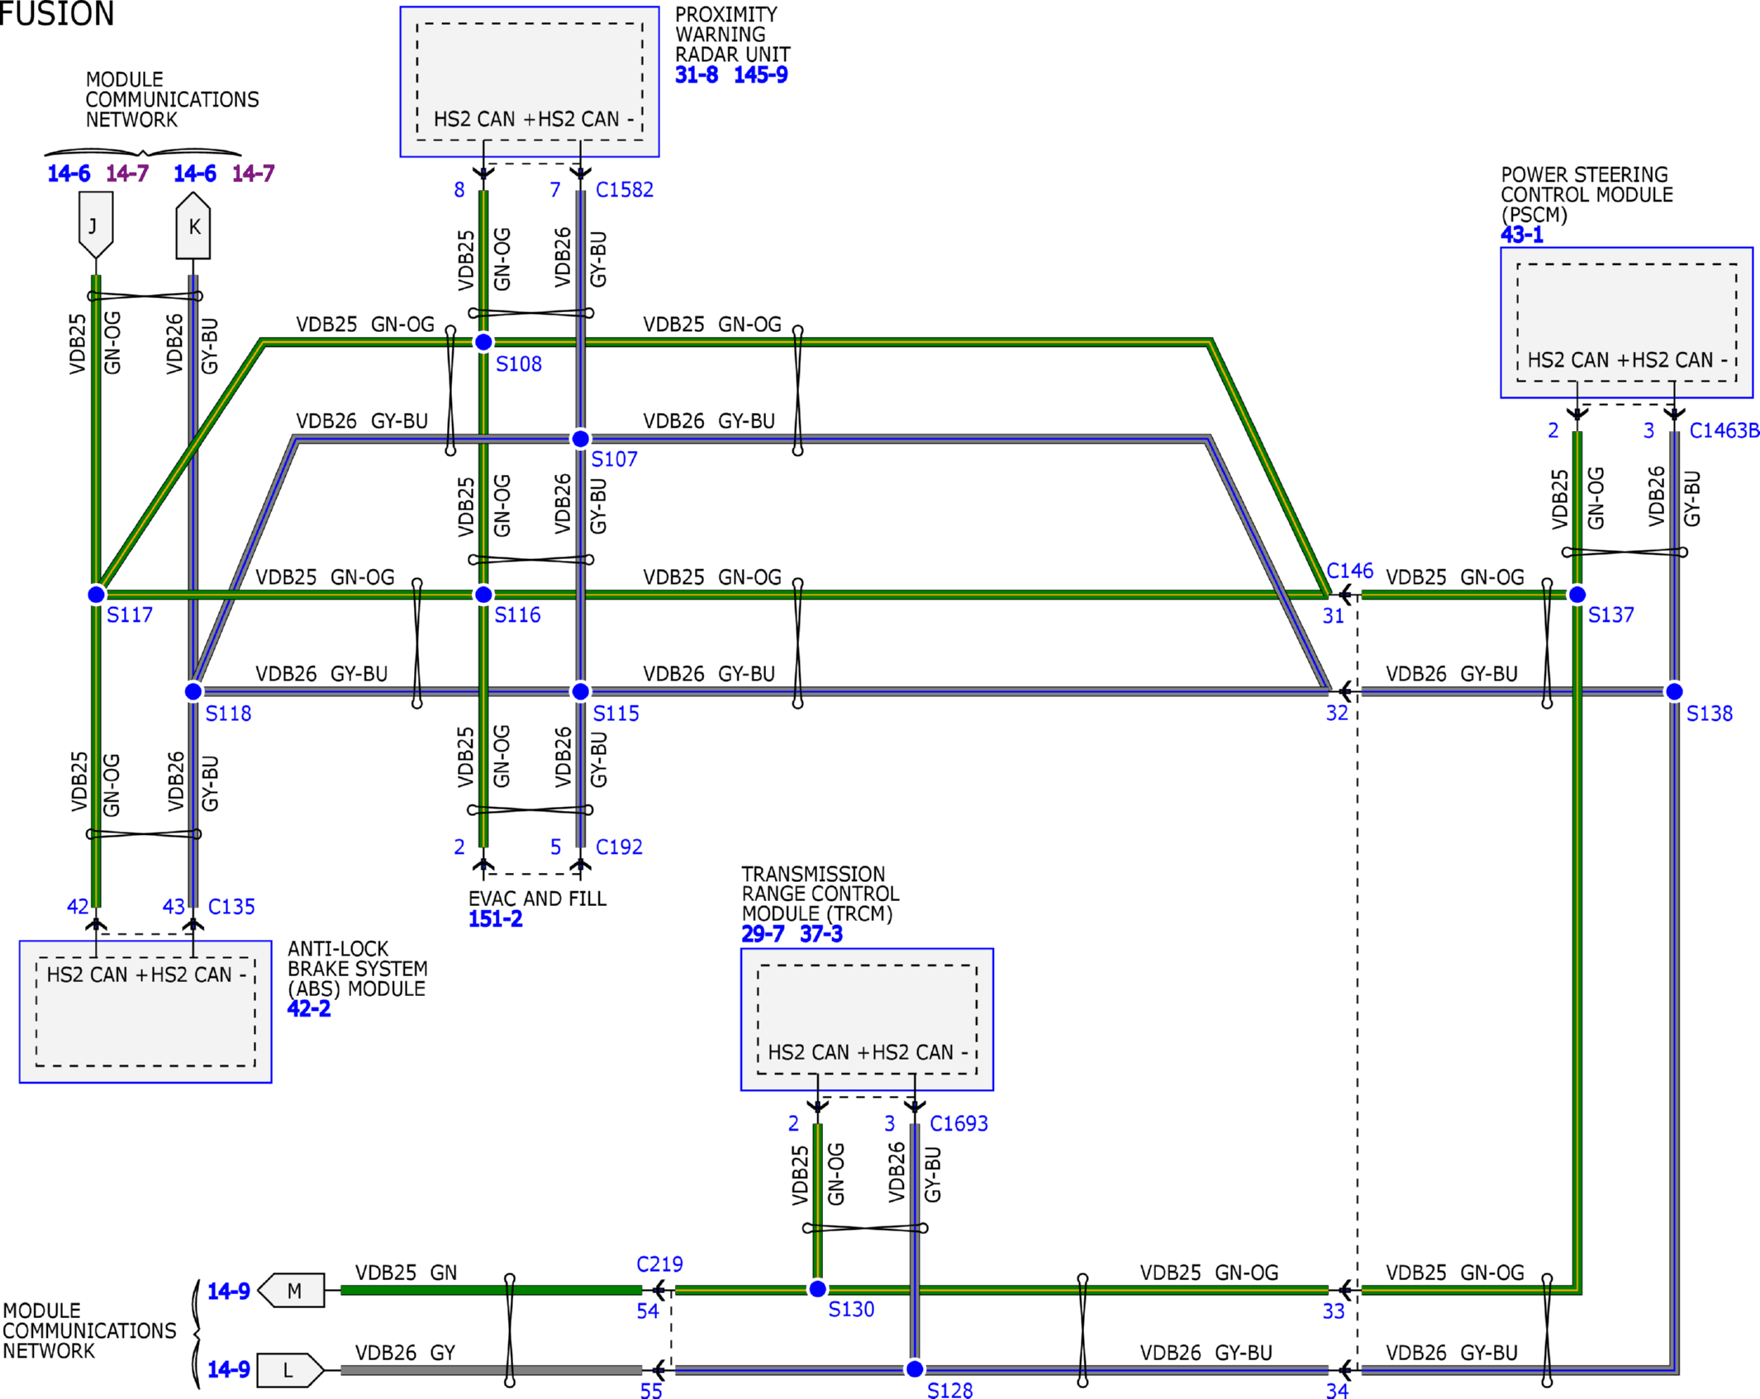
Task: Open page reference 31-8 for radar unit
Action: tap(697, 75)
